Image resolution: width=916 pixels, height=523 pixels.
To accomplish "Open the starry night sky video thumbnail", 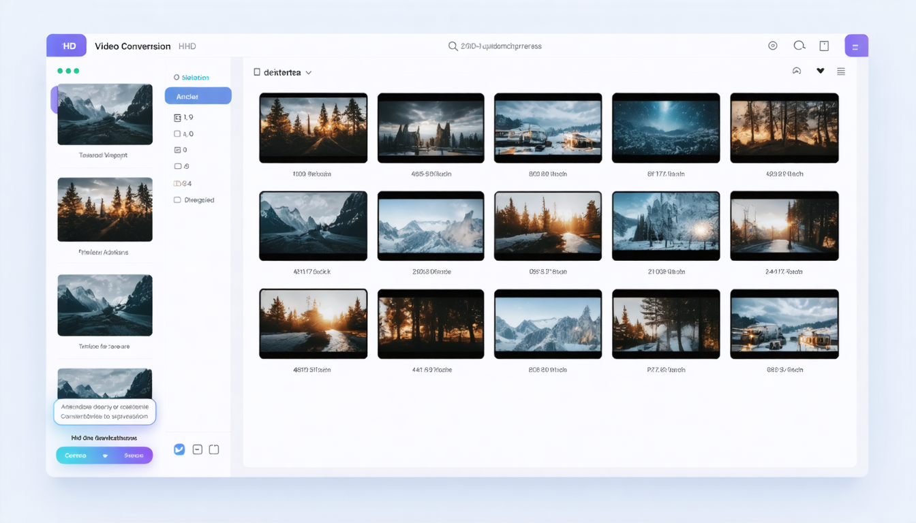I will tap(666, 128).
